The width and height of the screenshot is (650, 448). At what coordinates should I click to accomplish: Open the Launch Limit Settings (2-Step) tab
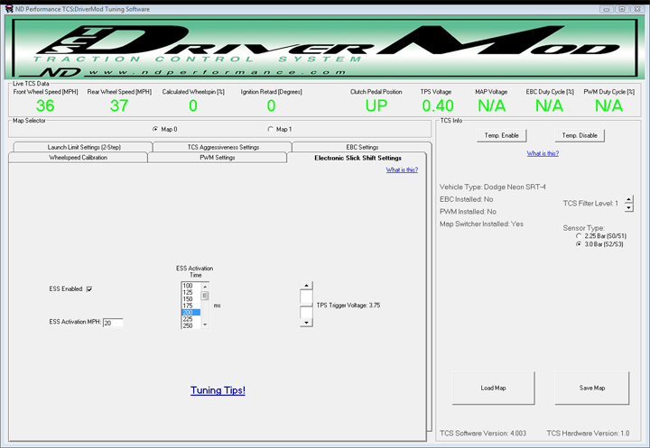point(83,147)
